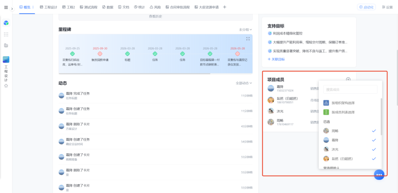Open the 全部动态 filter dropdown
The image size is (398, 193).
click(244, 83)
